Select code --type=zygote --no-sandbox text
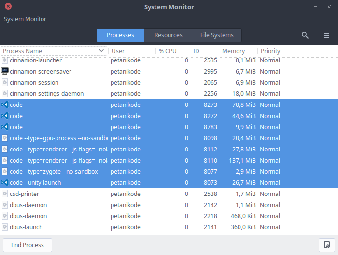 point(54,172)
